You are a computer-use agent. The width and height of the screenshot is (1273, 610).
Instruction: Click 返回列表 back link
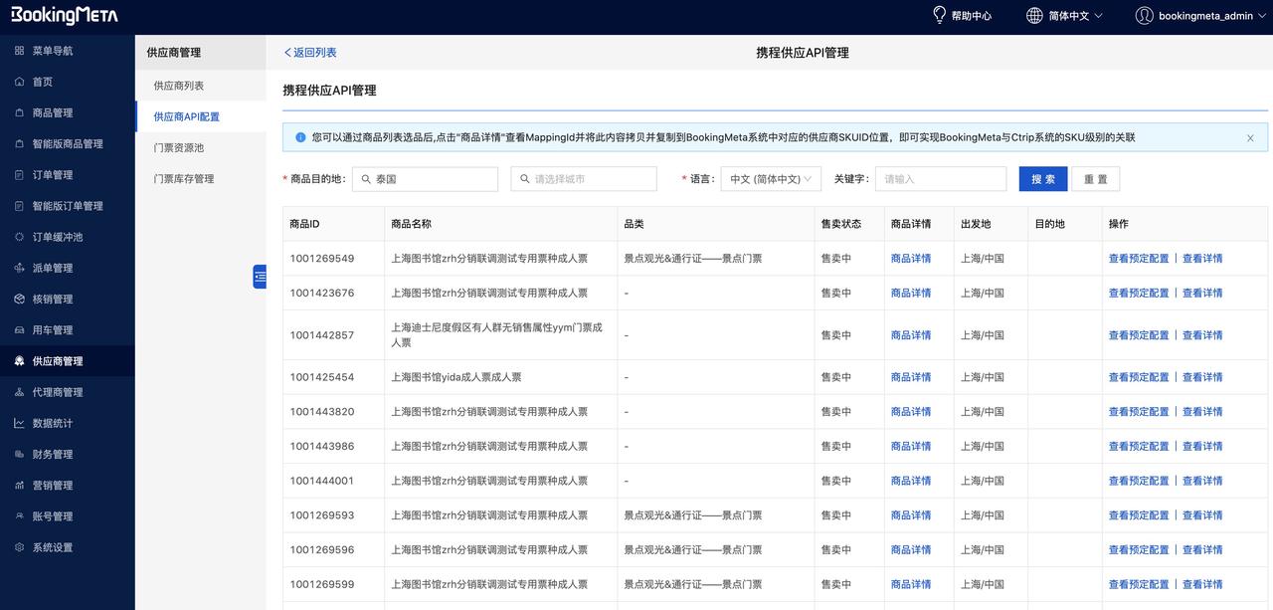pos(310,53)
